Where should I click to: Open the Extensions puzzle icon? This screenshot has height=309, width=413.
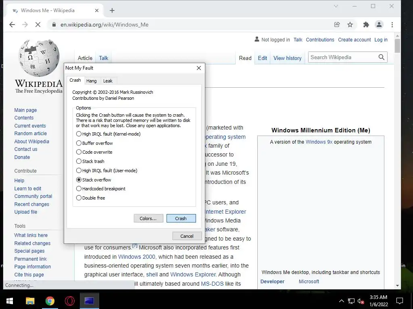[366, 25]
